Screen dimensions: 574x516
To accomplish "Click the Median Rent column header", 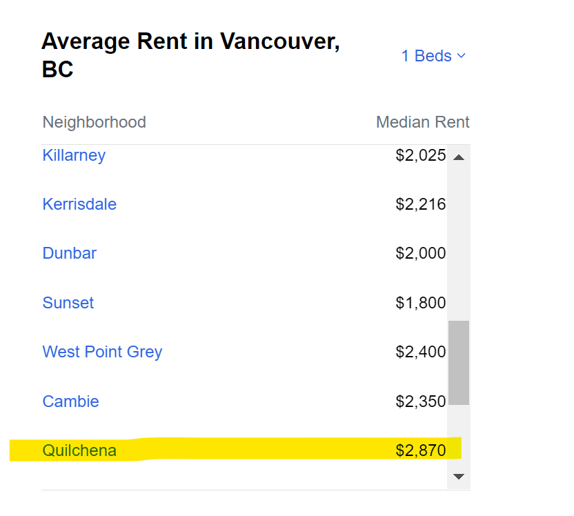I will [423, 122].
